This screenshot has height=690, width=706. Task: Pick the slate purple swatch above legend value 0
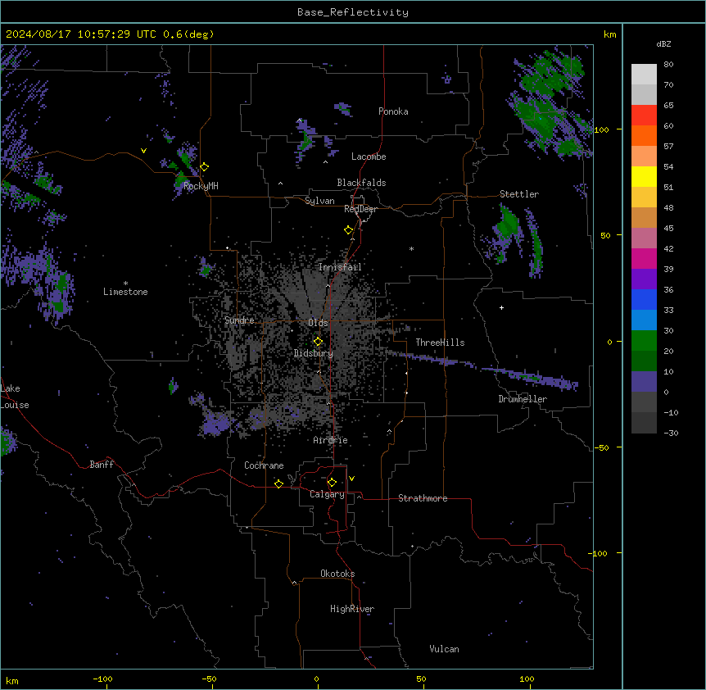pyautogui.click(x=644, y=382)
